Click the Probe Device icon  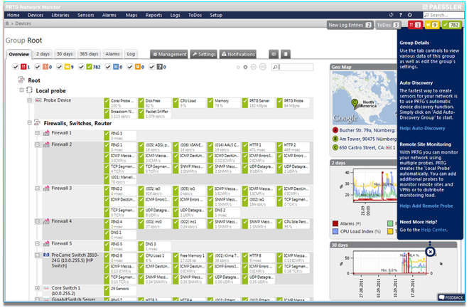pos(38,101)
